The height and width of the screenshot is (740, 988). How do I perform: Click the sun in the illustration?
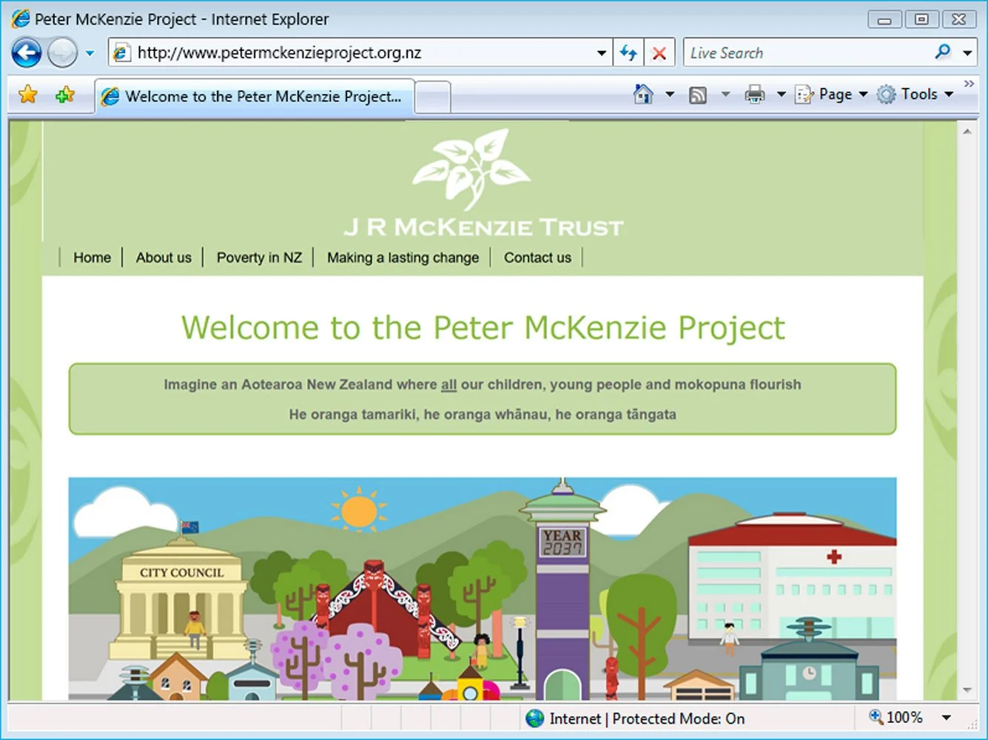pos(360,509)
